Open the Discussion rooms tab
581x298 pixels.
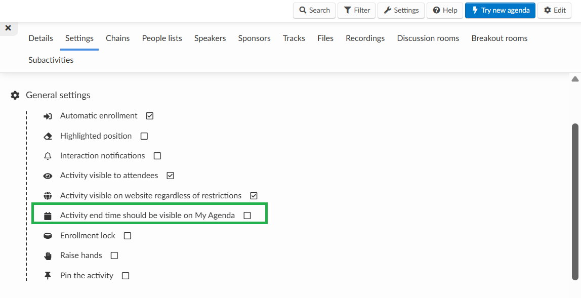pos(428,38)
